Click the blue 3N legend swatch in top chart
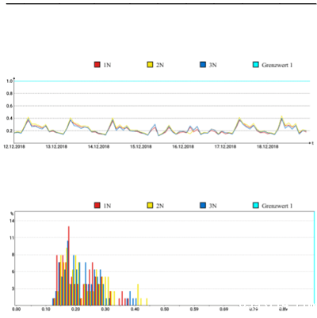Image resolution: width=317 pixels, height=318 pixels. 203,65
